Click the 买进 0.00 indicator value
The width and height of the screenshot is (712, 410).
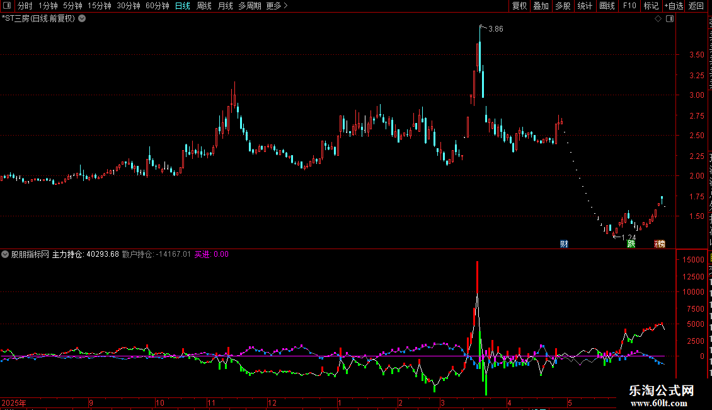point(212,255)
